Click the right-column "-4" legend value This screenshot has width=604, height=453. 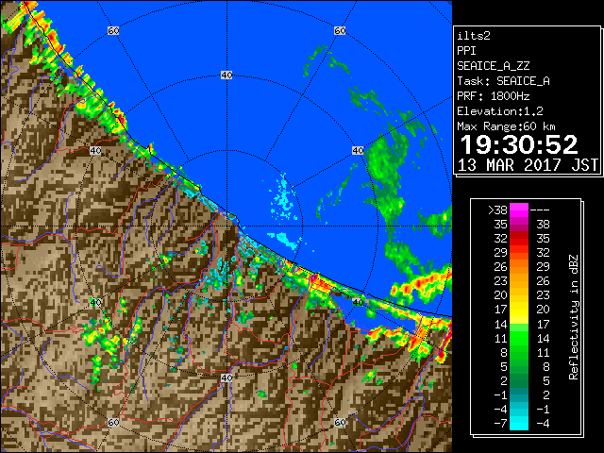click(x=543, y=424)
